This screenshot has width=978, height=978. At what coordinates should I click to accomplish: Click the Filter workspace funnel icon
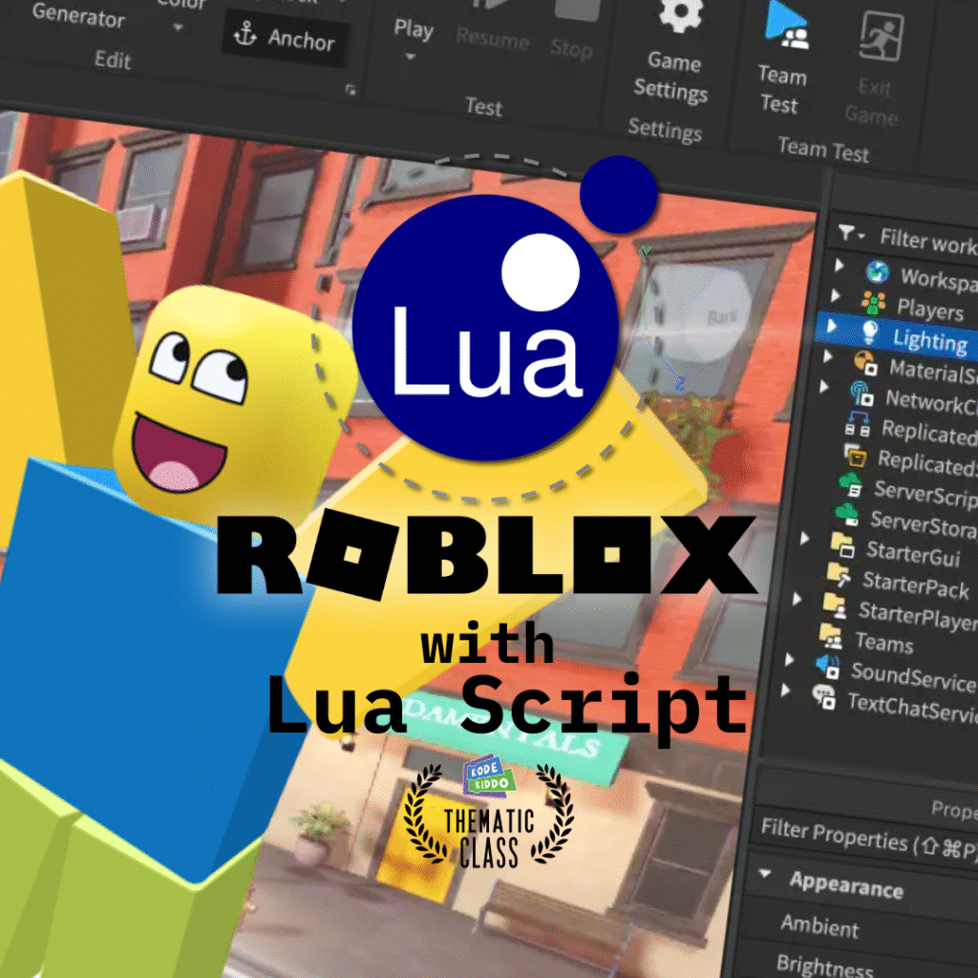coord(845,233)
